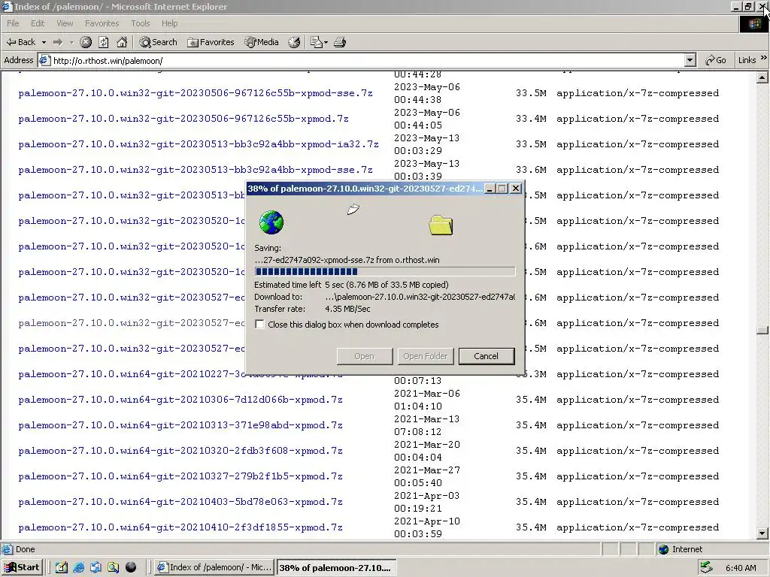Launch the notepad-style quick launch icon
The image size is (770, 577).
62,568
